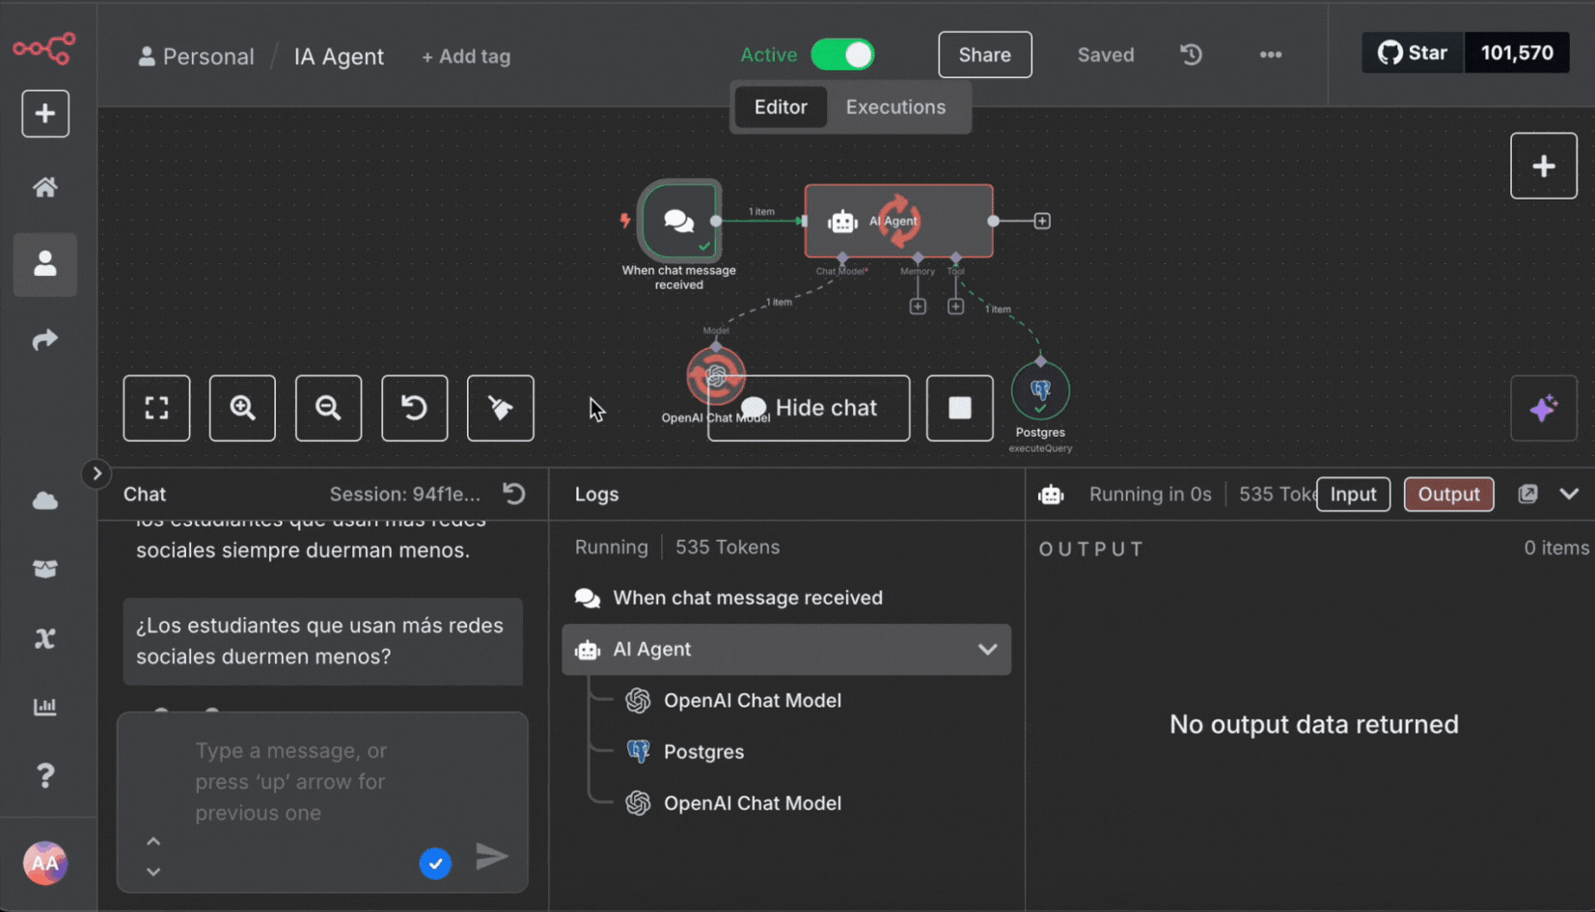Click the Hide chat button
The height and width of the screenshot is (912, 1595).
pyautogui.click(x=809, y=408)
